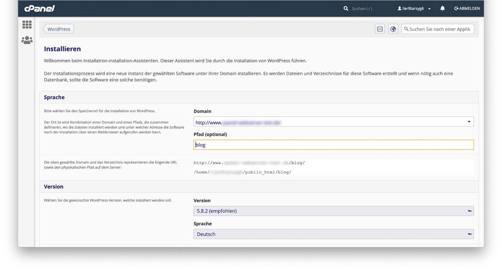Open the Sprache dropdown showing Deutsch
The height and width of the screenshot is (271, 502).
(x=333, y=234)
